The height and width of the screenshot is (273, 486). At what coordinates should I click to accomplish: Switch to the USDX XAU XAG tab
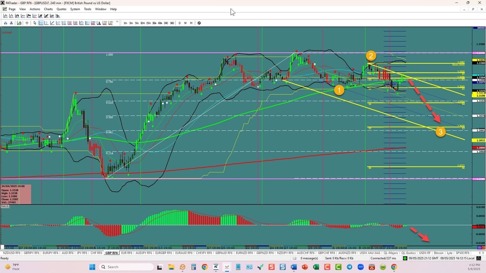coord(370,253)
